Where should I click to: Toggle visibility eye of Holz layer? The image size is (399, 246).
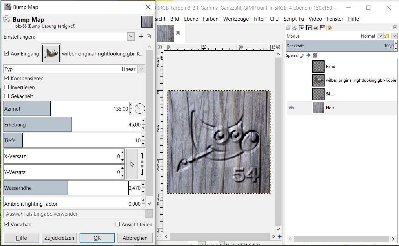pos(291,108)
